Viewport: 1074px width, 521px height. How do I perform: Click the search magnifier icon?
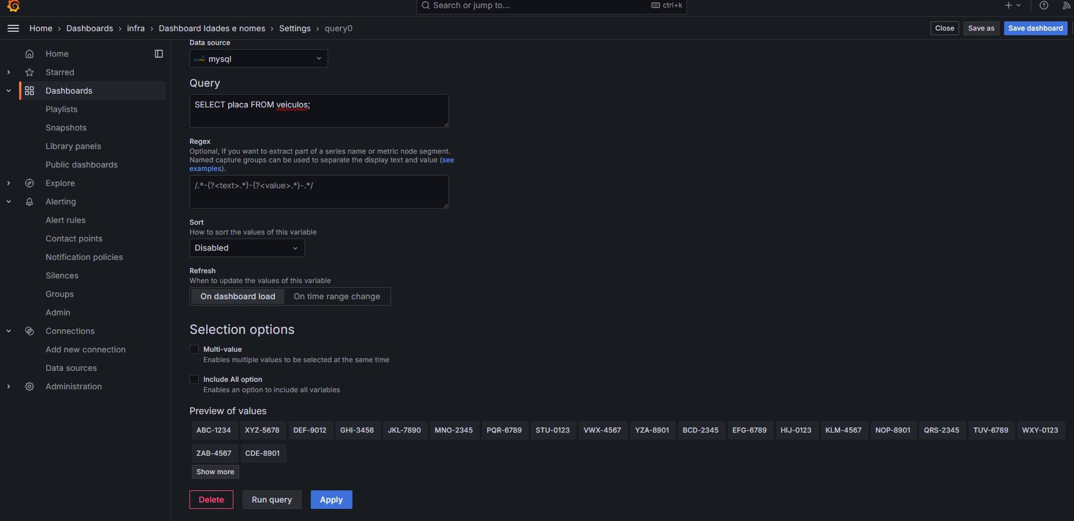point(426,5)
